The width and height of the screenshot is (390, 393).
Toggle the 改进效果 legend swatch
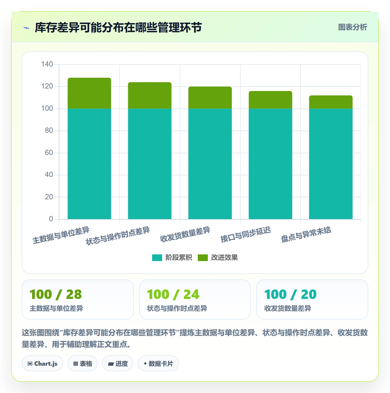[x=203, y=258]
